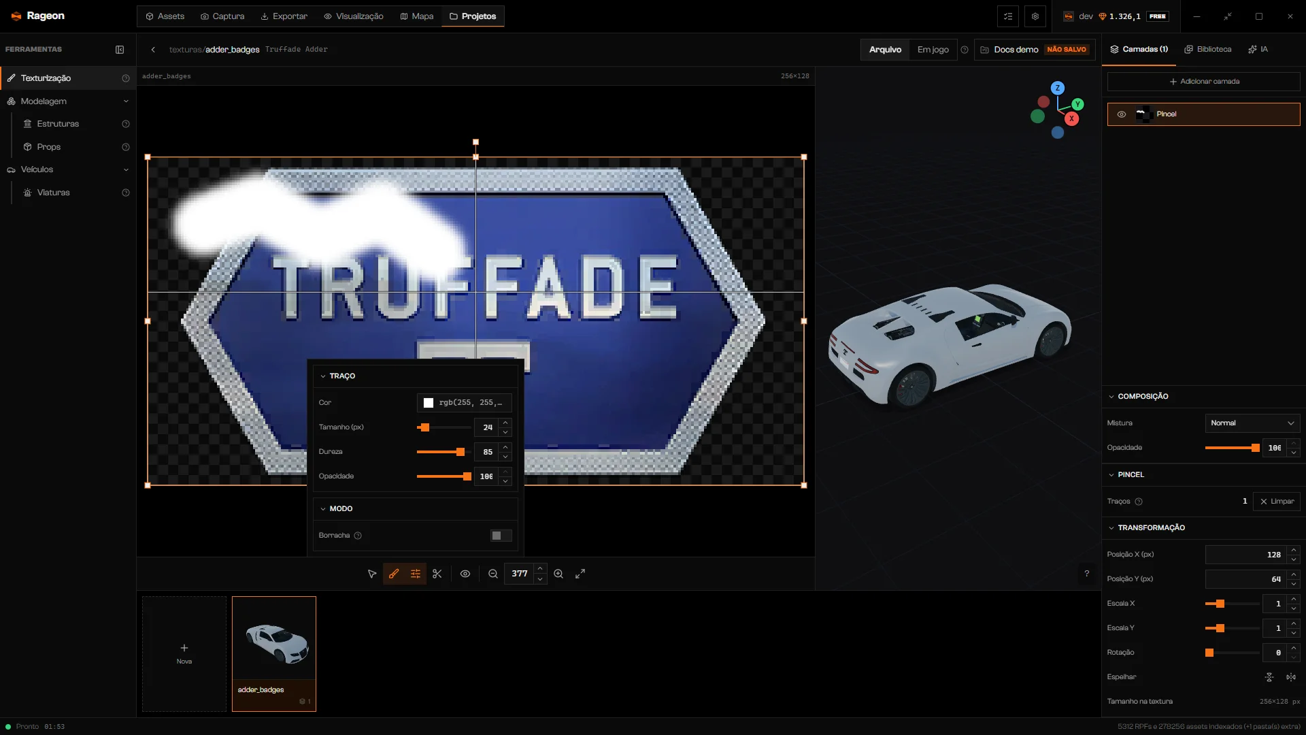Toggle preview eye in canvas toolbar
Viewport: 1306px width, 735px height.
465,574
